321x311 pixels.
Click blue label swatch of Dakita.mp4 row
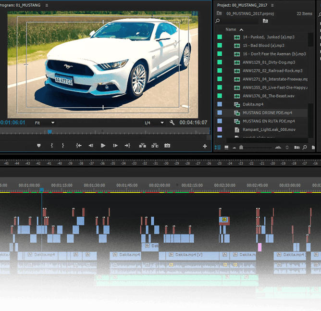220,104
